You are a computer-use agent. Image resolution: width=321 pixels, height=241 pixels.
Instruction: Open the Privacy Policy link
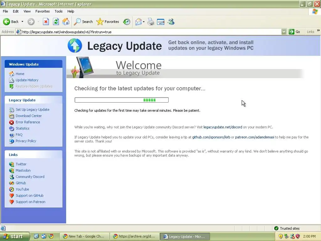pyautogui.click(x=26, y=141)
